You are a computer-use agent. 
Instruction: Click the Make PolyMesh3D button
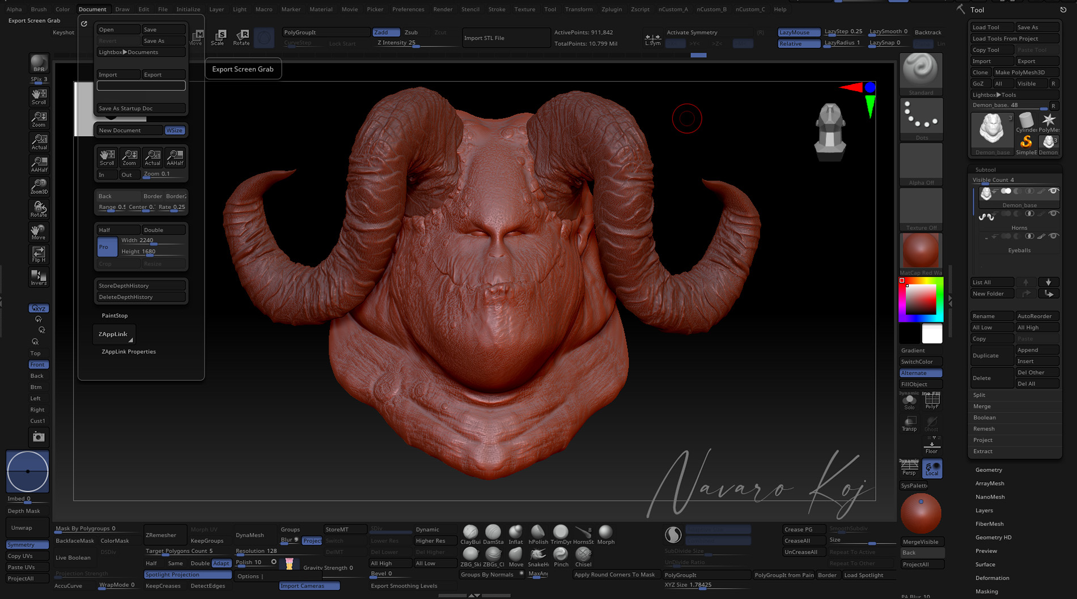click(x=1026, y=72)
